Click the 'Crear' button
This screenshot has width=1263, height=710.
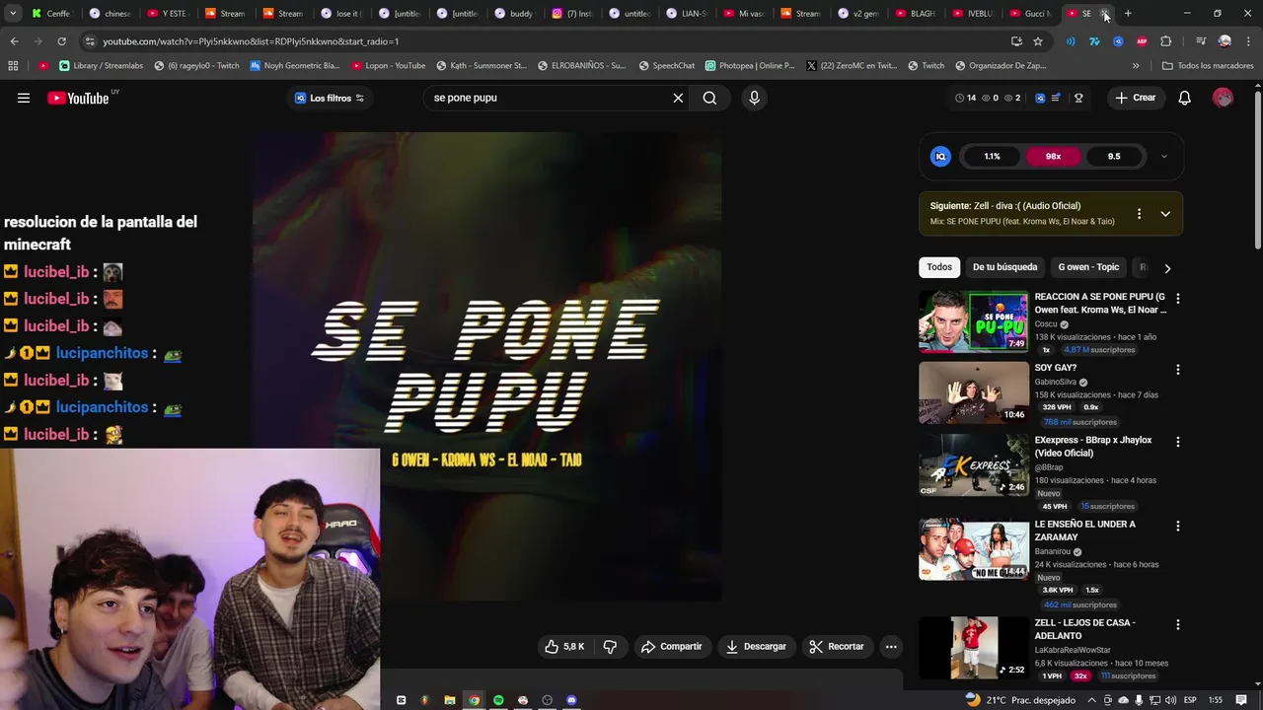[1135, 98]
